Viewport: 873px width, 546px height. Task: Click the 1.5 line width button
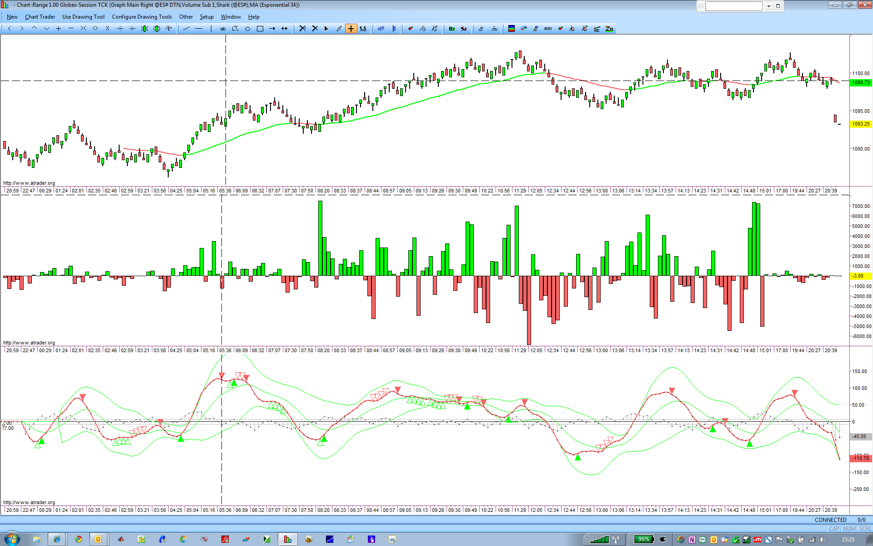[363, 29]
